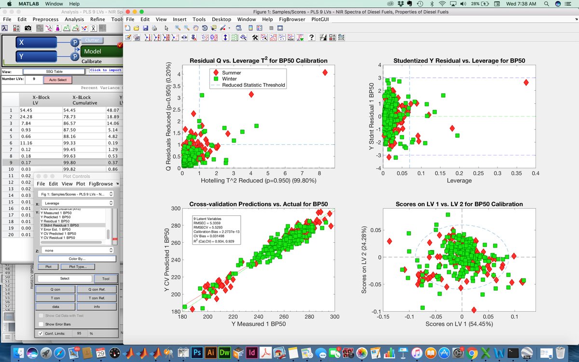Enable the Show Error Bars checkbox
The height and width of the screenshot is (362, 579).
coord(41,324)
